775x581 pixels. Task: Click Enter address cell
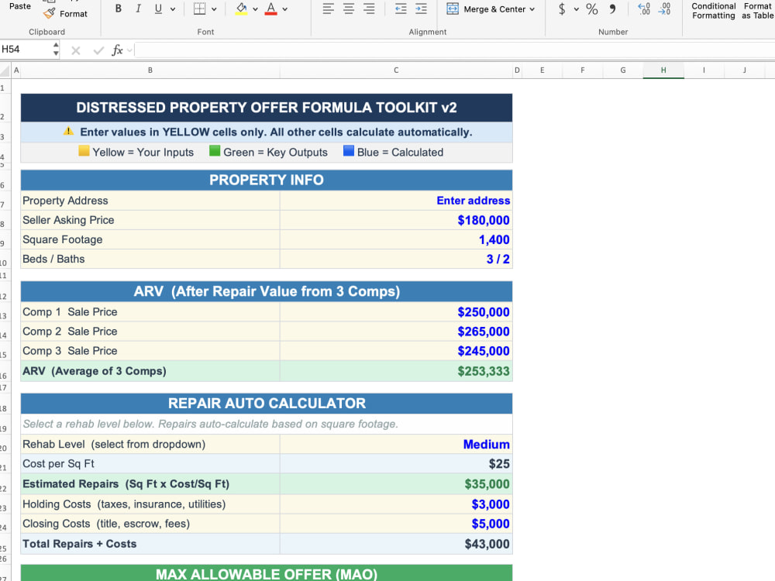click(396, 201)
